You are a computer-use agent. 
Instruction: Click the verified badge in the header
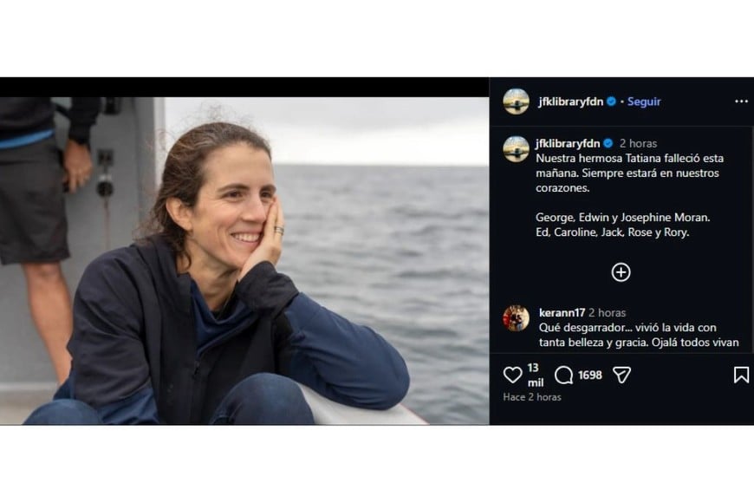pyautogui.click(x=611, y=101)
